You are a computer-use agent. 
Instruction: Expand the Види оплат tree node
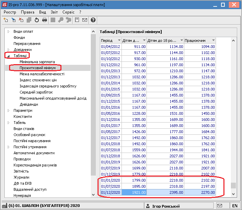click(x=9, y=31)
